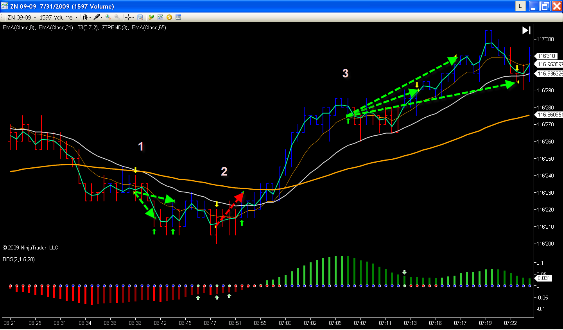Click the data box icon
The height and width of the screenshot is (330, 563).
[140, 17]
